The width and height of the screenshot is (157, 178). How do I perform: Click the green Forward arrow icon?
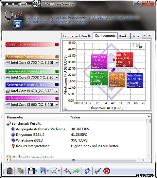click(76, 171)
